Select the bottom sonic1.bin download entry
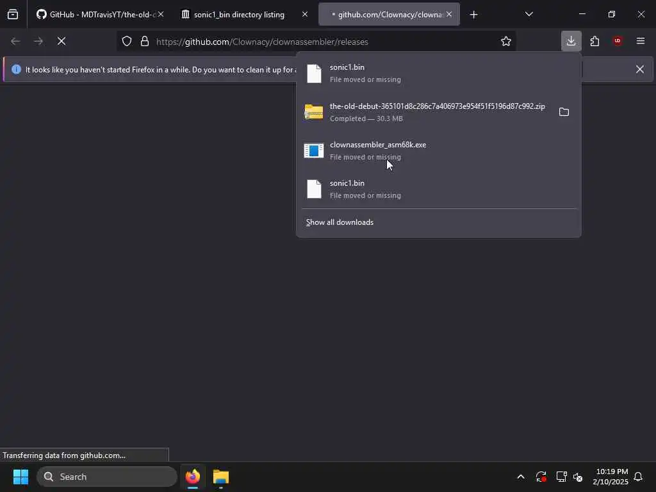 pyautogui.click(x=438, y=189)
